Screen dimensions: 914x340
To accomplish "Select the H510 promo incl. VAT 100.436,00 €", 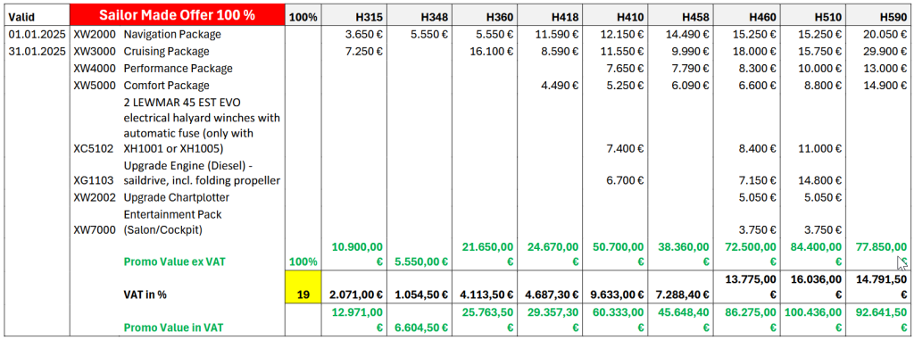I will 812,320.
